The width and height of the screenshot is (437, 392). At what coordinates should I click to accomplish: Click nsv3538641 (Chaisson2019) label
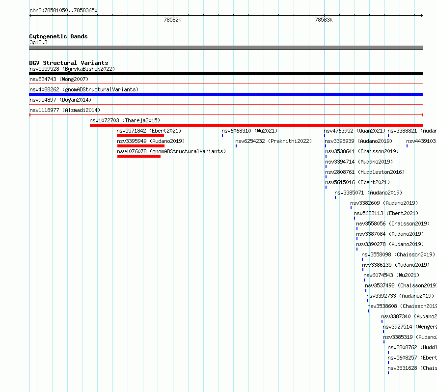coord(362,151)
